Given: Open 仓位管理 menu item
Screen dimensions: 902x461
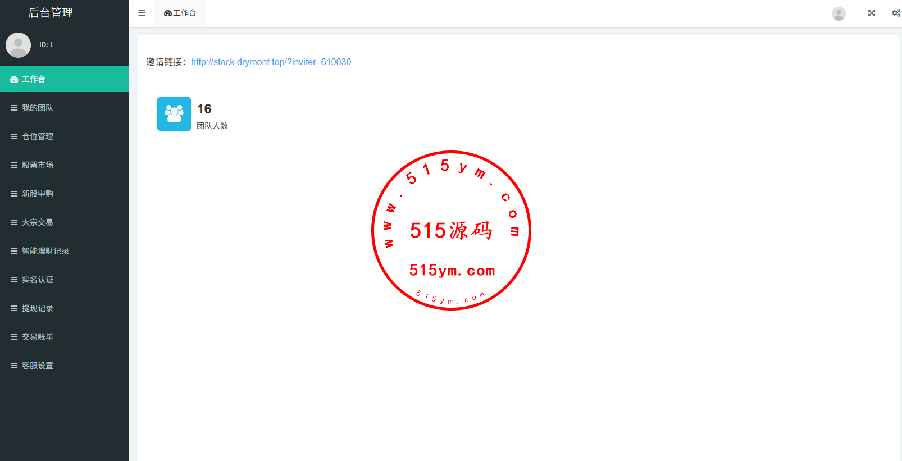Looking at the screenshot, I should pyautogui.click(x=38, y=136).
